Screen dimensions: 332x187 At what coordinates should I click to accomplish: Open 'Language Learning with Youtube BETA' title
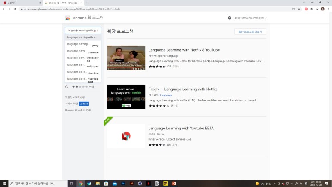click(181, 128)
